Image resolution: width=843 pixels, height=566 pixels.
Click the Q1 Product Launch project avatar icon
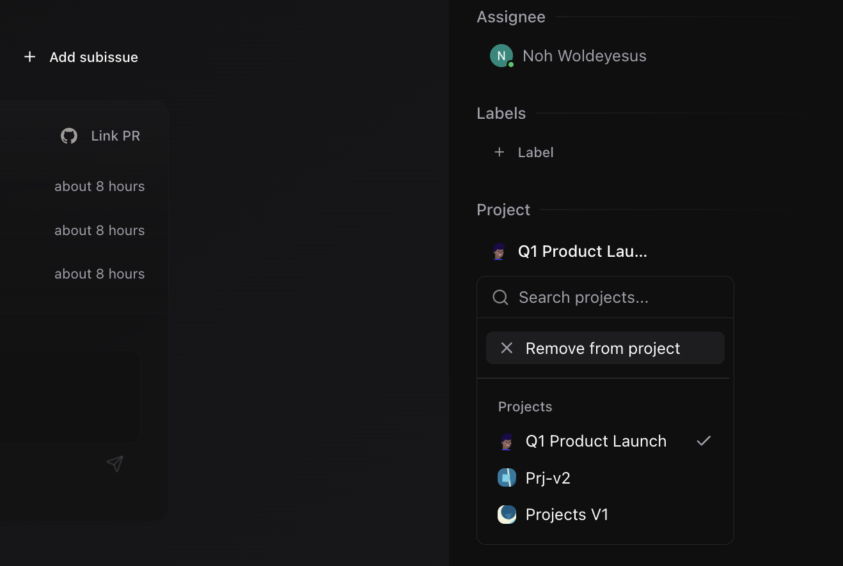(x=507, y=441)
